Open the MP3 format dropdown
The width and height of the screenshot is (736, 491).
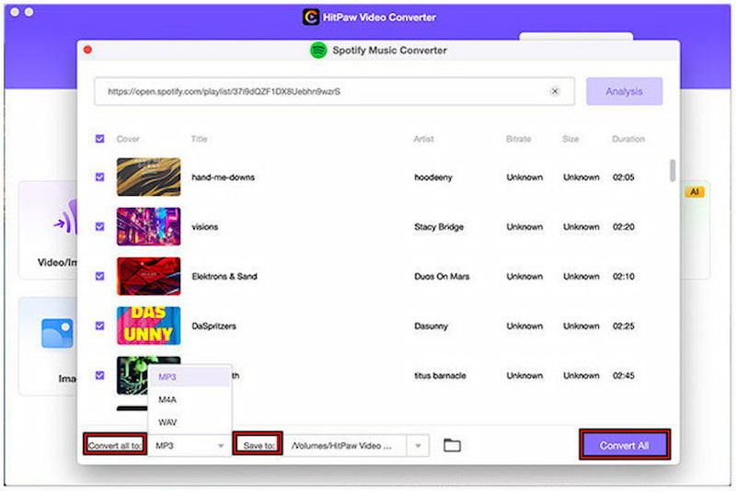(x=190, y=446)
